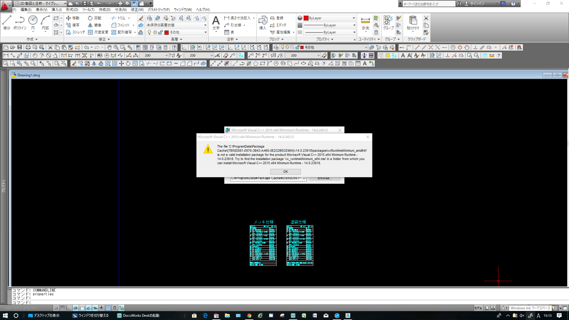Click the 配列複写 (Array) tool
Image resolution: width=569 pixels, height=320 pixels.
pos(122,32)
